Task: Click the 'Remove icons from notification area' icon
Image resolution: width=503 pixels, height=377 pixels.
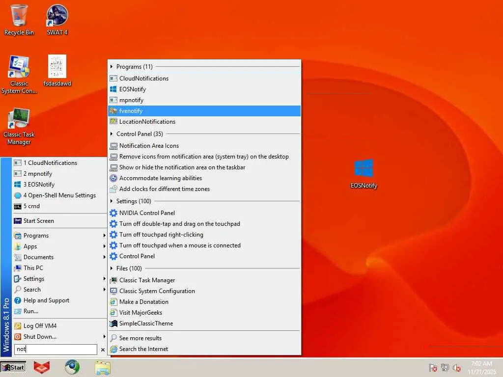Action: 113,157
